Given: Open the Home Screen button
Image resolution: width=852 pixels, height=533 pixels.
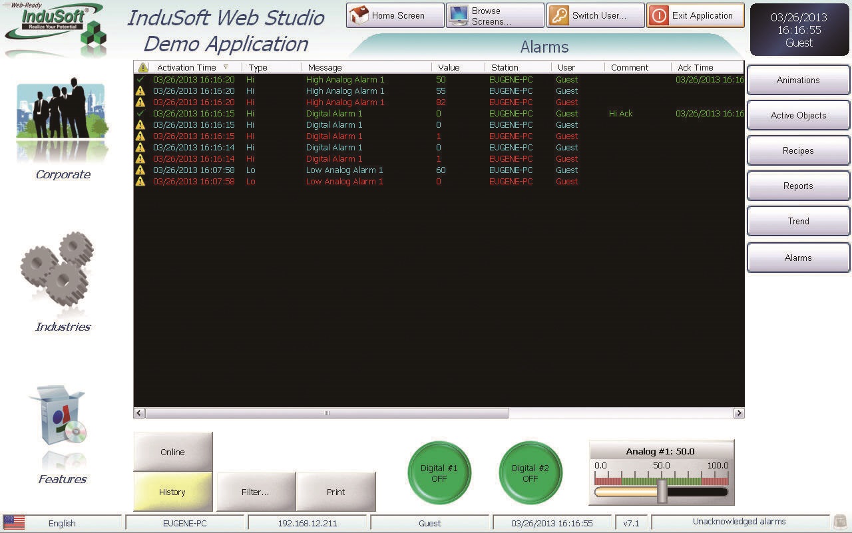Looking at the screenshot, I should pyautogui.click(x=395, y=15).
